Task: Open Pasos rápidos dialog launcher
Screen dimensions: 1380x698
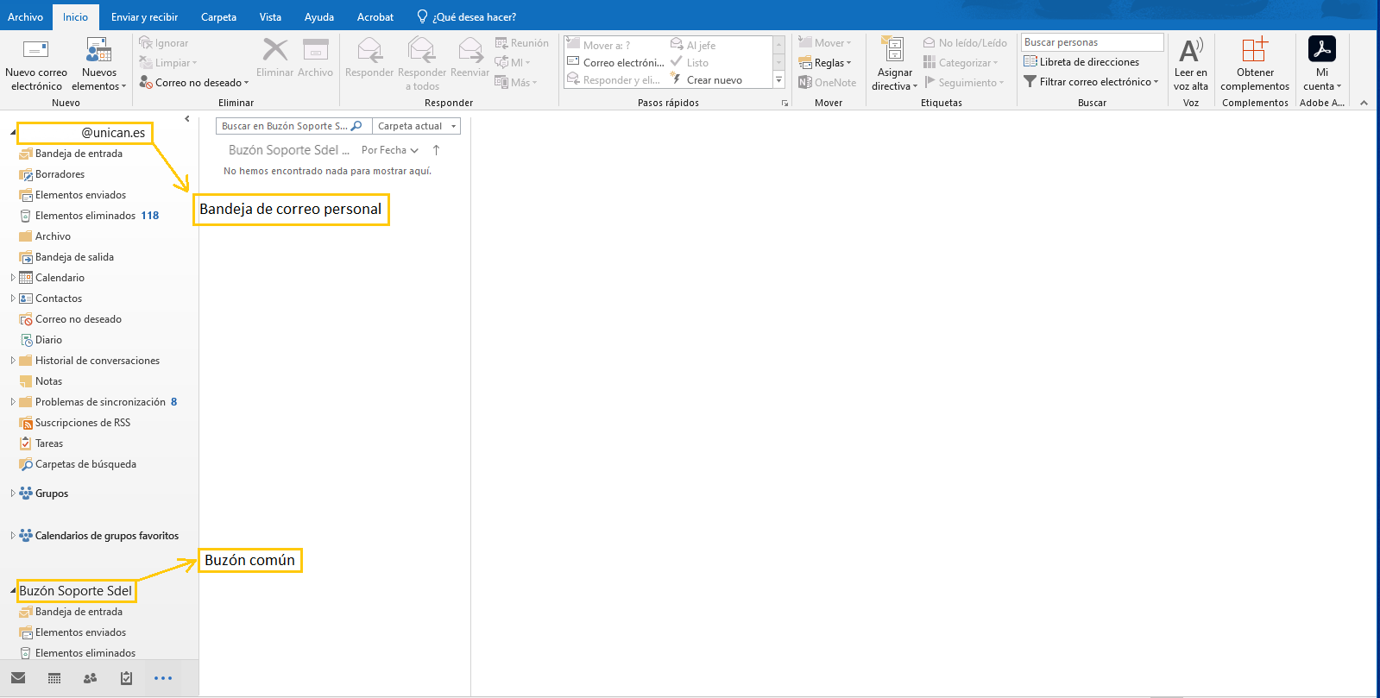Action: point(785,103)
